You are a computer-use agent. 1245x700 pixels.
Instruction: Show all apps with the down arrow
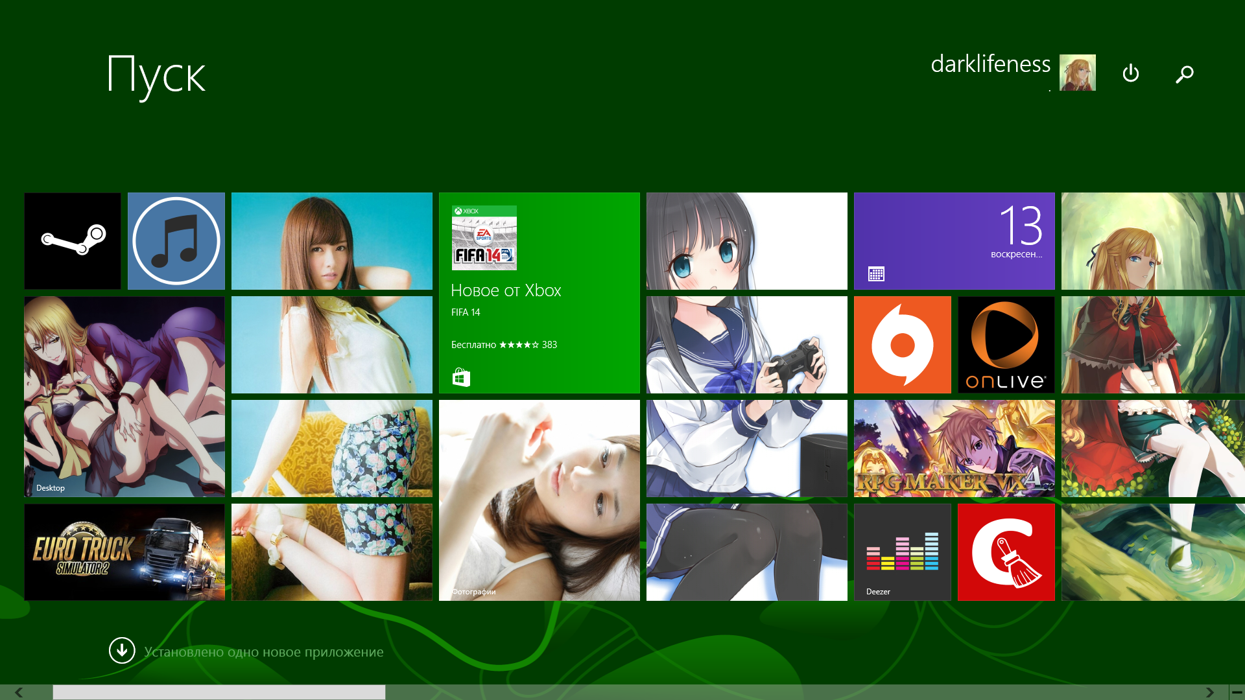122,650
